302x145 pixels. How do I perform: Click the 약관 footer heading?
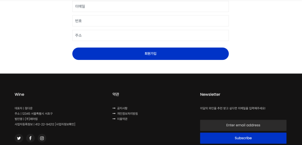click(x=116, y=94)
